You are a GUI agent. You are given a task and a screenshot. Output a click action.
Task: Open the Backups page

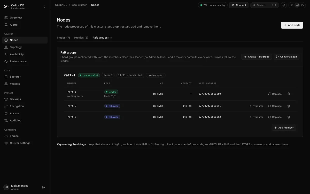[x=25, y=99]
